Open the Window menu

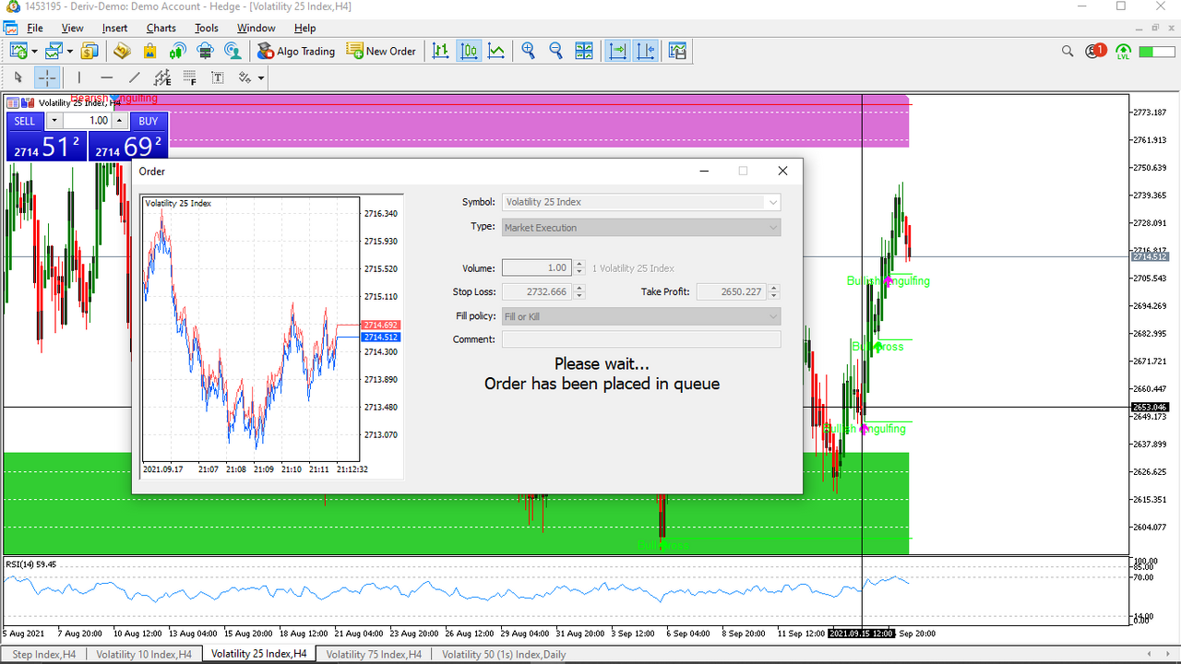pyautogui.click(x=256, y=28)
